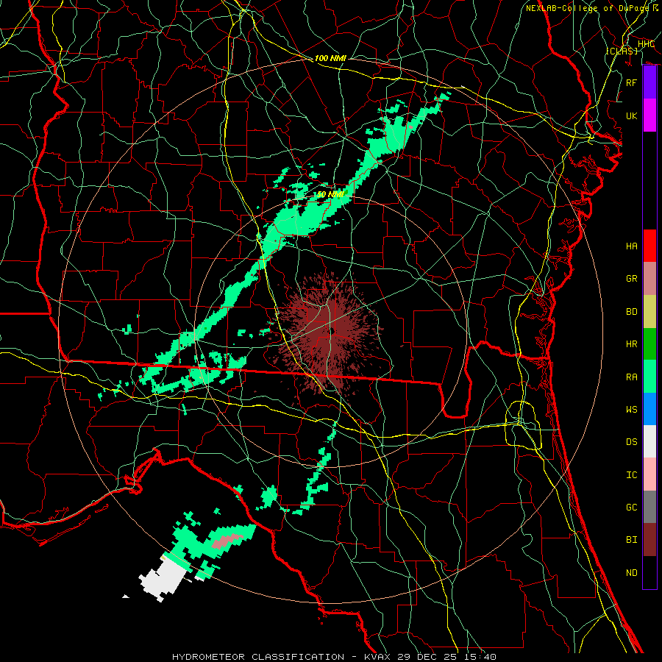662x662 pixels.
Task: Click the "BI" legend label
Action: tap(632, 540)
